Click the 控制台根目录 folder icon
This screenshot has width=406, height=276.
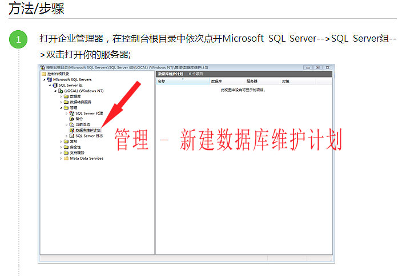[x=44, y=74]
